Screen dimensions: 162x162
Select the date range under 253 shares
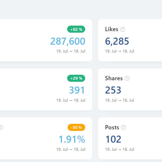pyautogui.click(x=120, y=100)
